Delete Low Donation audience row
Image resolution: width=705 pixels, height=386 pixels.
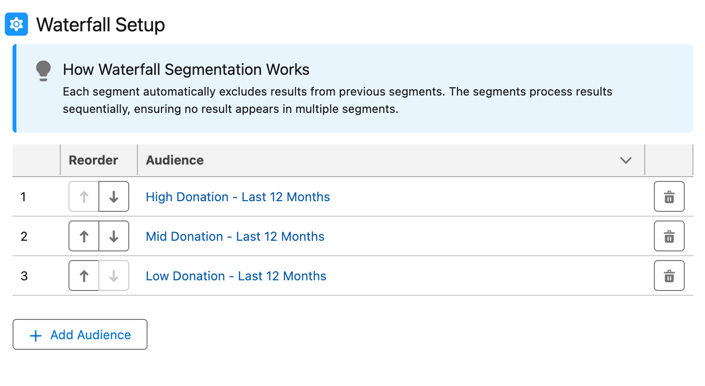[669, 276]
